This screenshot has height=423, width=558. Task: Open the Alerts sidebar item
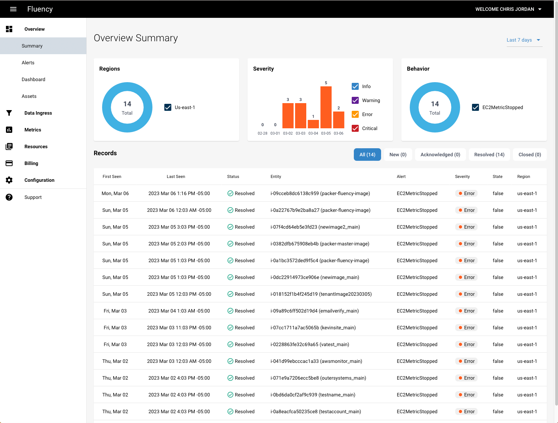click(43, 63)
